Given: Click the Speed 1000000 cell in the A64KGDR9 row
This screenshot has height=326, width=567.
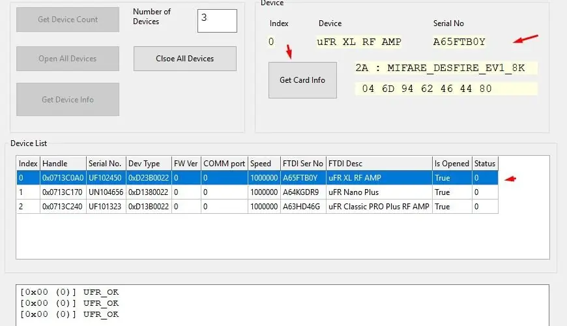Looking at the screenshot, I should click(265, 192).
